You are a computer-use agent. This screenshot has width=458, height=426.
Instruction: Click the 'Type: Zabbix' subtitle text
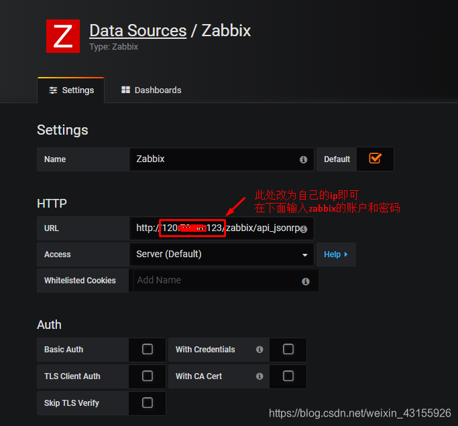tap(113, 47)
